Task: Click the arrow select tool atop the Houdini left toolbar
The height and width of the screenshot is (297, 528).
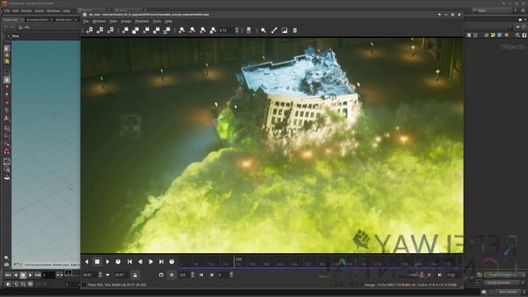Action: click(7, 49)
